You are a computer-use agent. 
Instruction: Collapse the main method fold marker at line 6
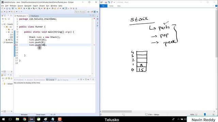tap(18, 32)
